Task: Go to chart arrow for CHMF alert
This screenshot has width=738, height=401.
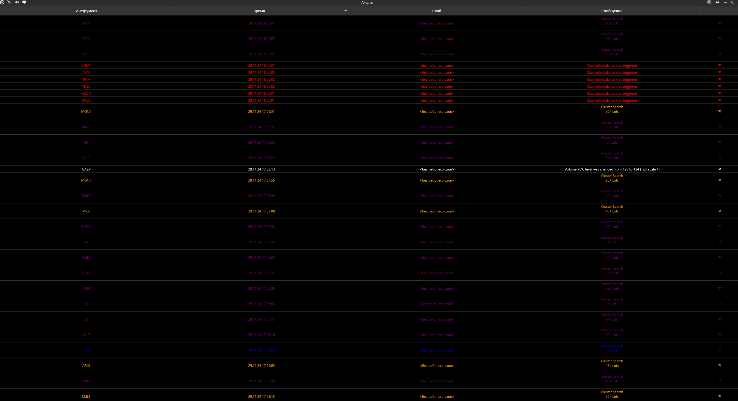Action: click(720, 66)
